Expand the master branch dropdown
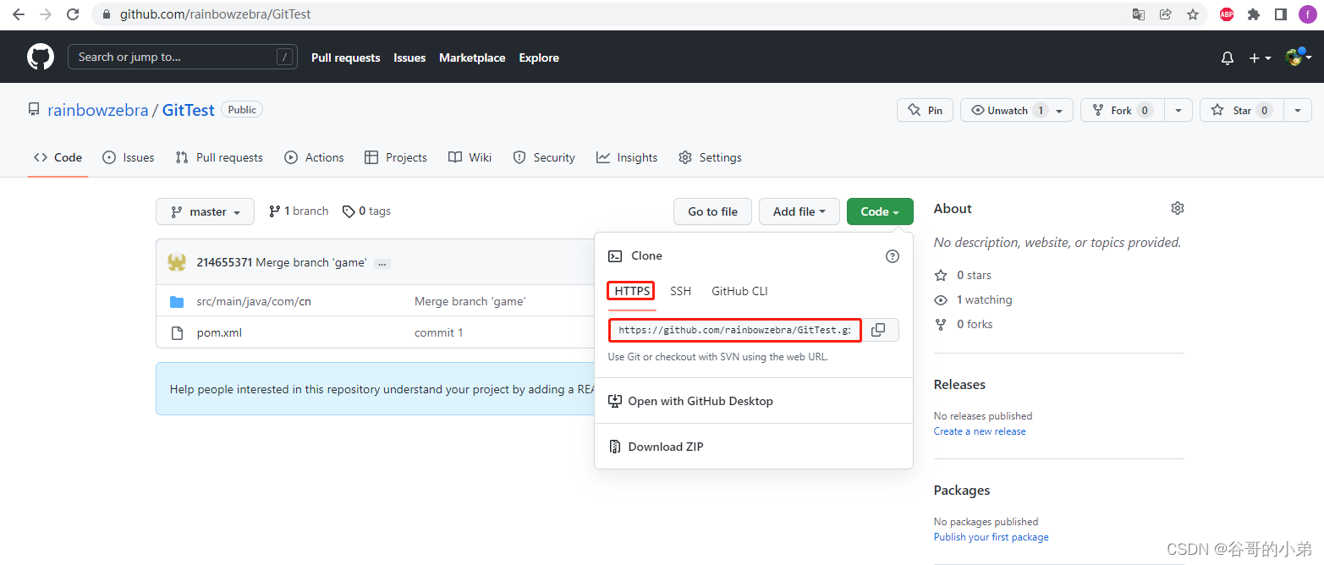Screen dimensions: 1324x565 pyautogui.click(x=205, y=211)
